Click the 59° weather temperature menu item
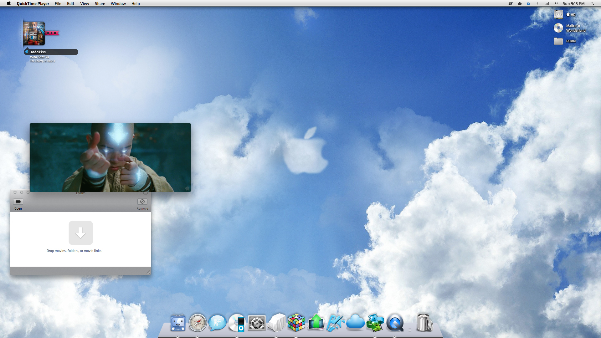This screenshot has height=338, width=601. click(x=511, y=3)
